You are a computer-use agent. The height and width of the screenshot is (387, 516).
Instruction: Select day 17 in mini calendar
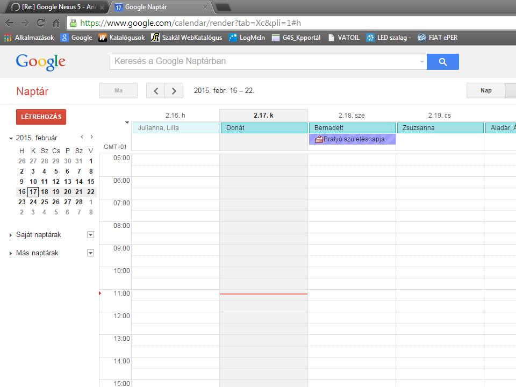(33, 192)
